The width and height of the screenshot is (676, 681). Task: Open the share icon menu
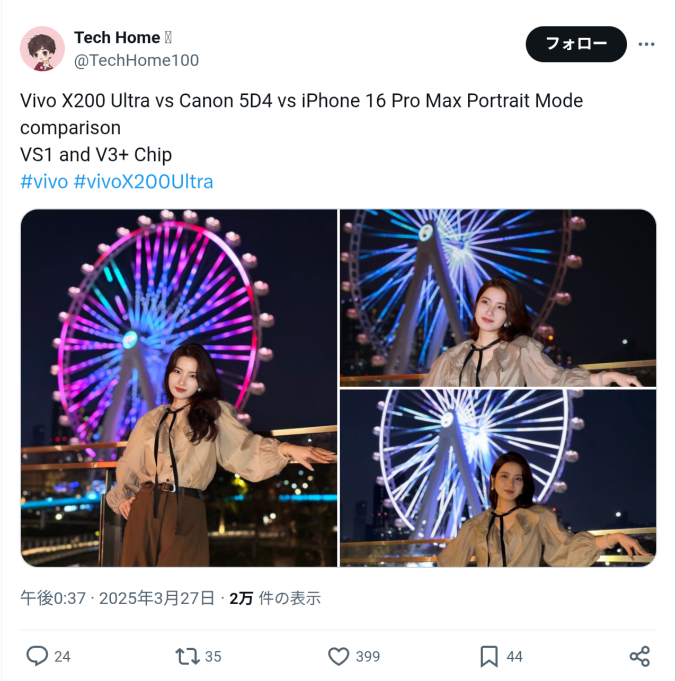pos(639,656)
